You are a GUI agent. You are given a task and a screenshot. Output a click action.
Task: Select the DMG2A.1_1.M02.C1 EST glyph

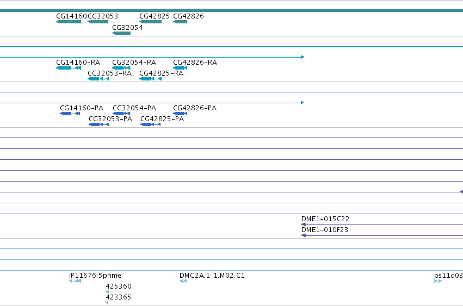183,281
